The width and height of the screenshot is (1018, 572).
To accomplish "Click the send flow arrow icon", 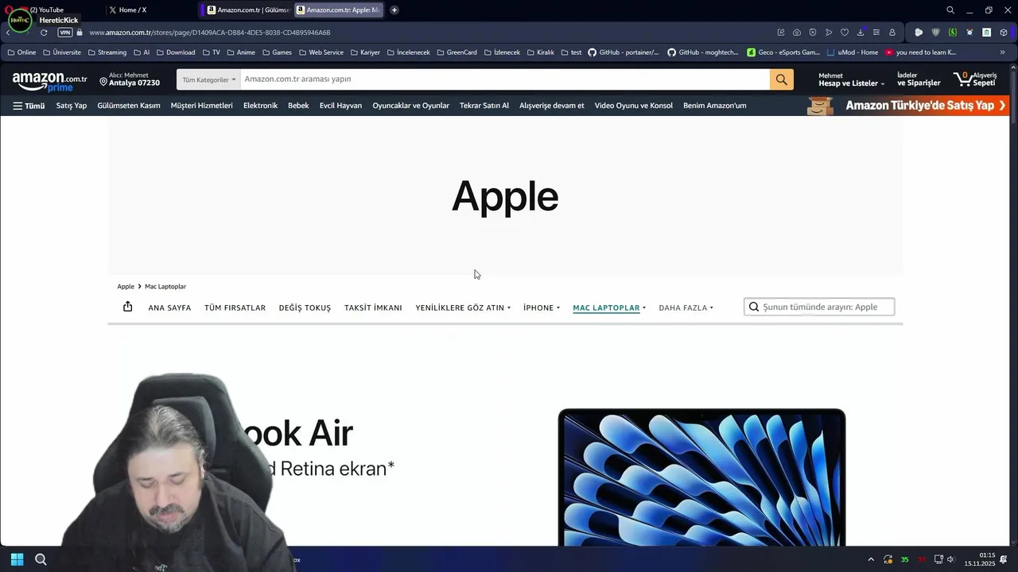I will [829, 33].
